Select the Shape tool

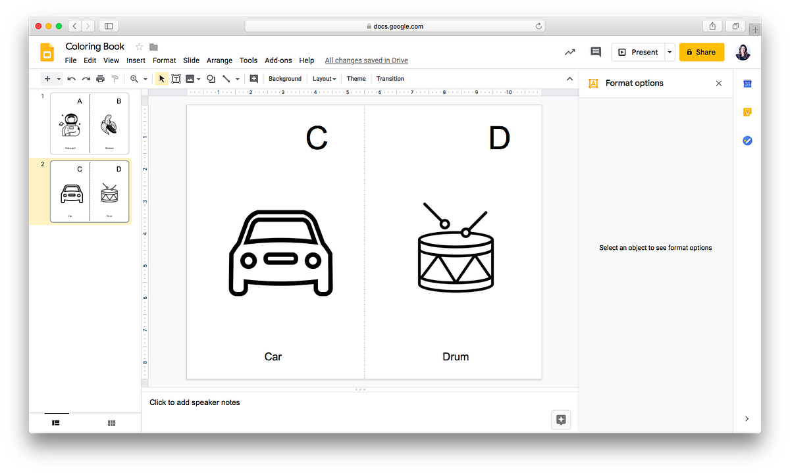click(x=211, y=79)
